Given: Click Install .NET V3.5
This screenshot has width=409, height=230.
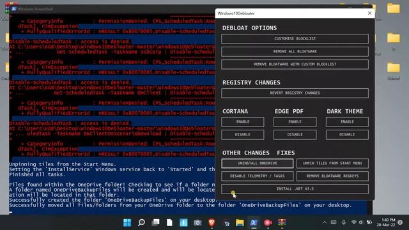Looking at the screenshot, I should pyautogui.click(x=295, y=189).
